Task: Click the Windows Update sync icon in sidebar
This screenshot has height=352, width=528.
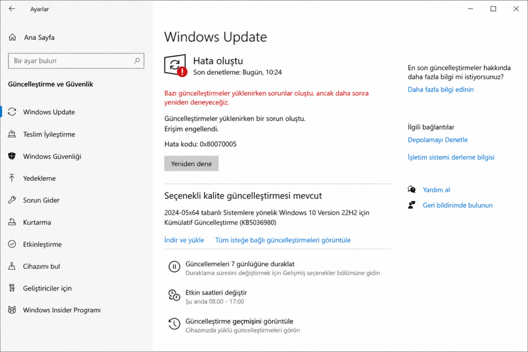Action: tap(12, 112)
